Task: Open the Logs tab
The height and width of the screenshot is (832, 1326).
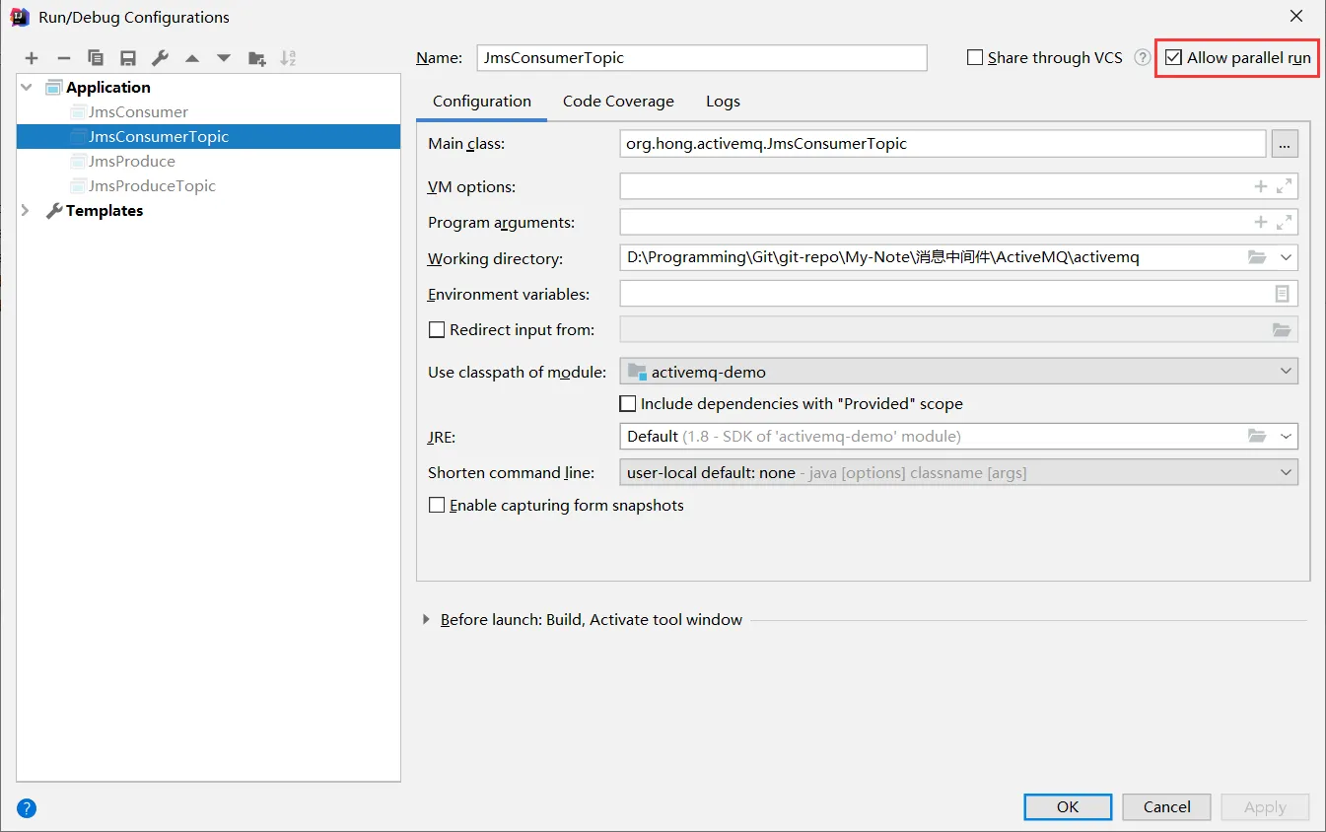Action: pos(723,101)
